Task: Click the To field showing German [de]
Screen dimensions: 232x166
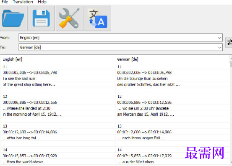Action: 120,47
